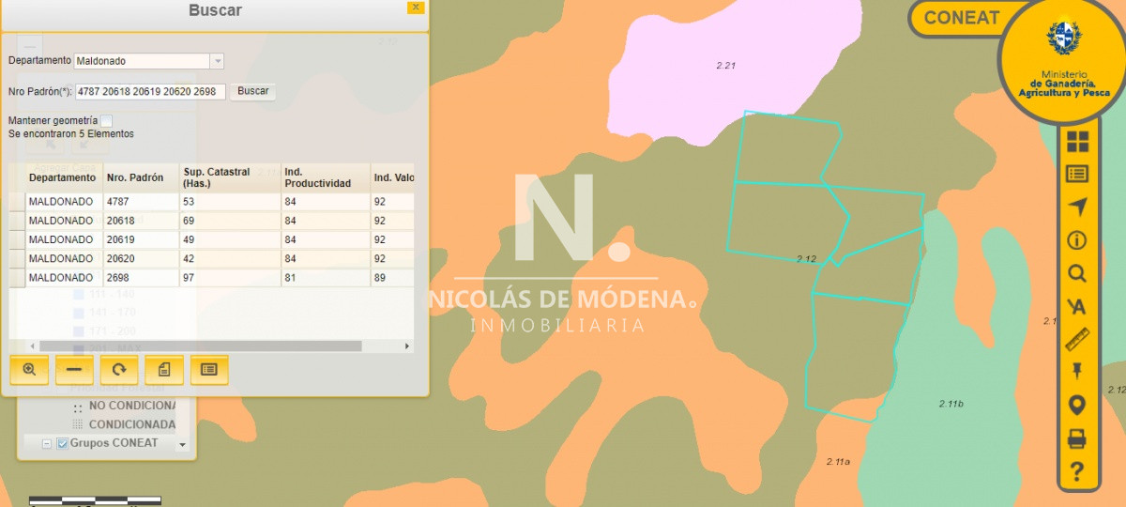
Task: Click the surface value 53 cell
Action: 230,202
